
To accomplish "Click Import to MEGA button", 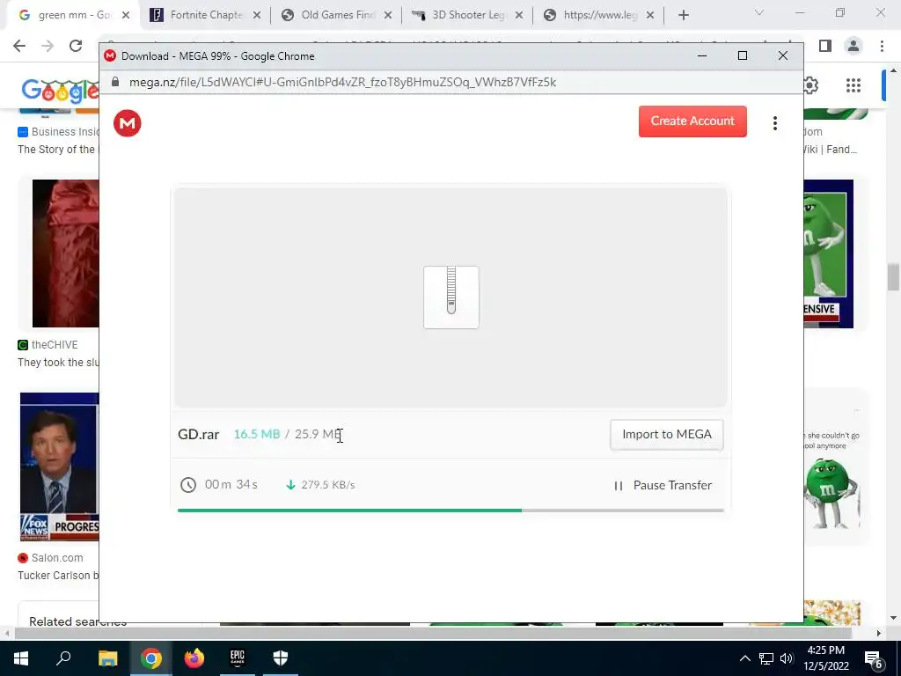I will coord(667,435).
